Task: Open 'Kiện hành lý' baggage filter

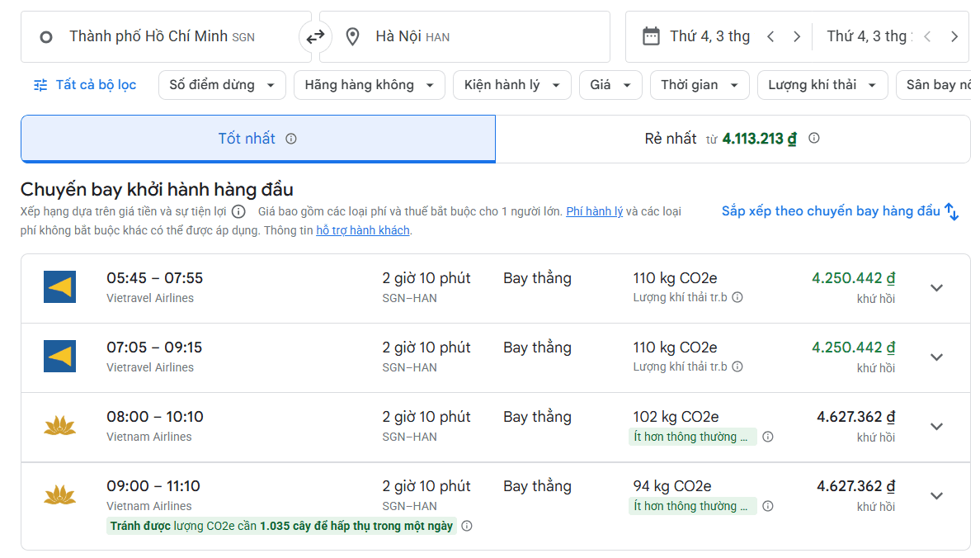Action: pos(512,85)
